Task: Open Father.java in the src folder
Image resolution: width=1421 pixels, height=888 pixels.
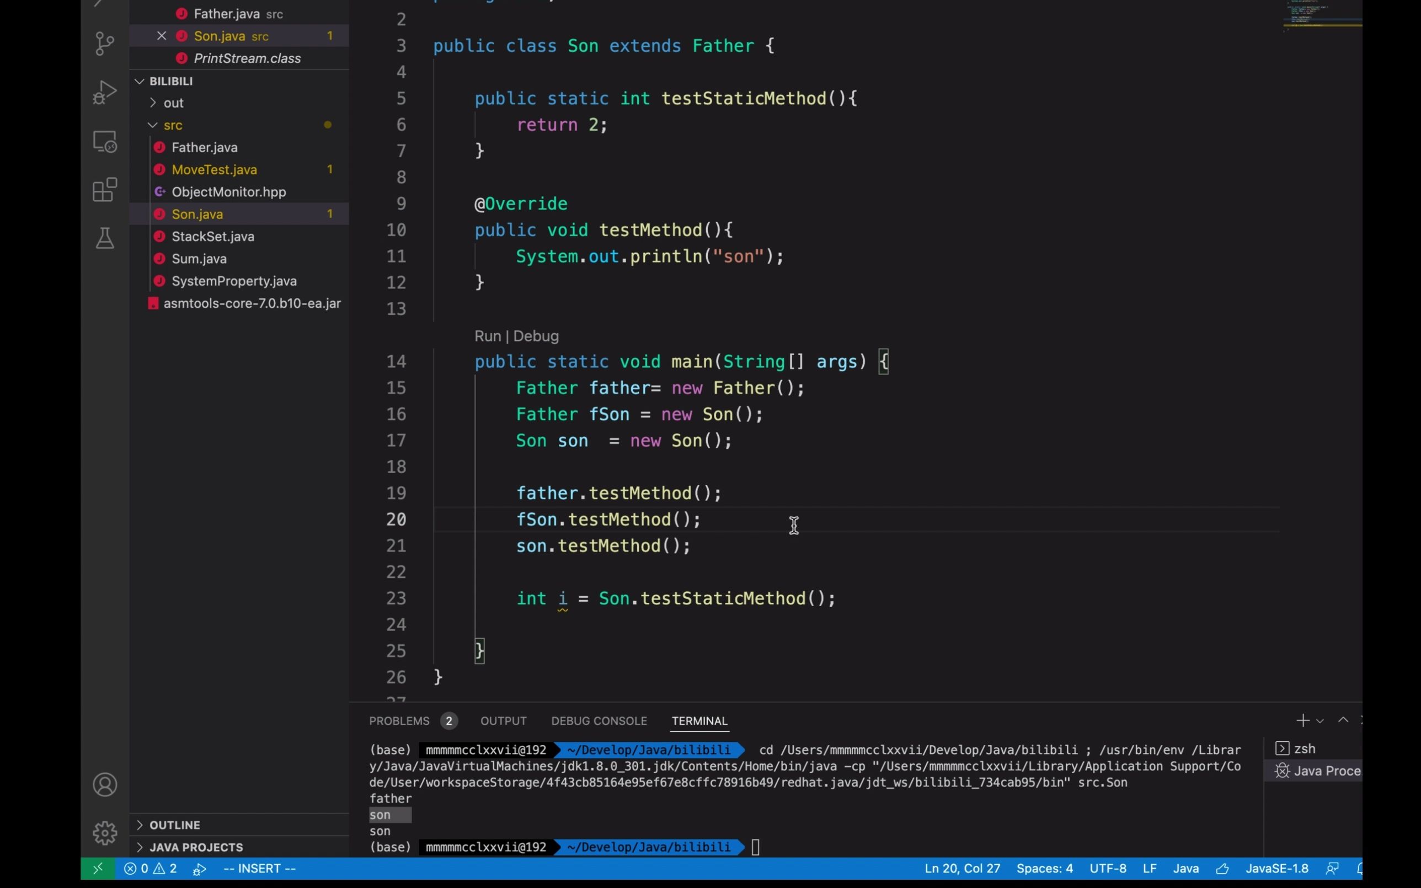Action: (x=239, y=147)
